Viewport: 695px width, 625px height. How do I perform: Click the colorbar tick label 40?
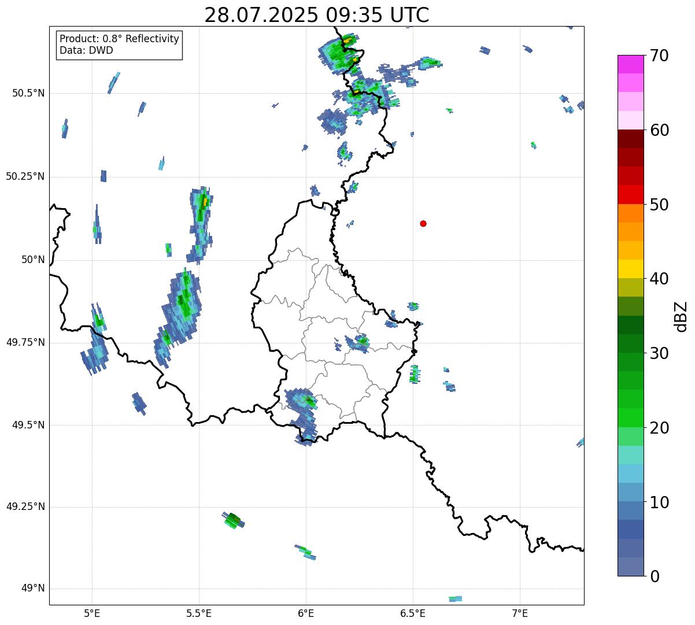coord(659,279)
